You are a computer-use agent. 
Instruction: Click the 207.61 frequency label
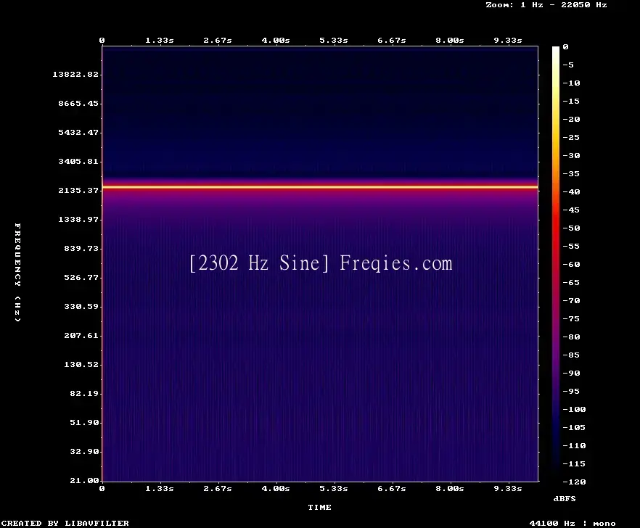pos(81,335)
